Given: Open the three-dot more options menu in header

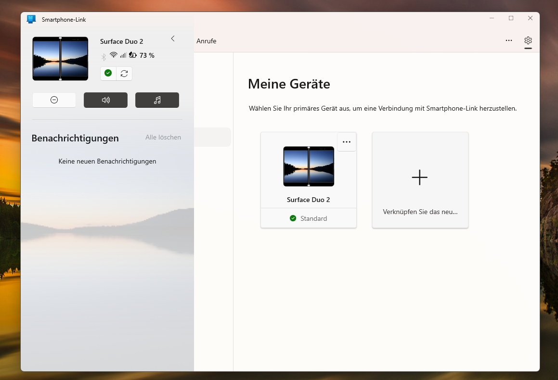Looking at the screenshot, I should pyautogui.click(x=509, y=40).
